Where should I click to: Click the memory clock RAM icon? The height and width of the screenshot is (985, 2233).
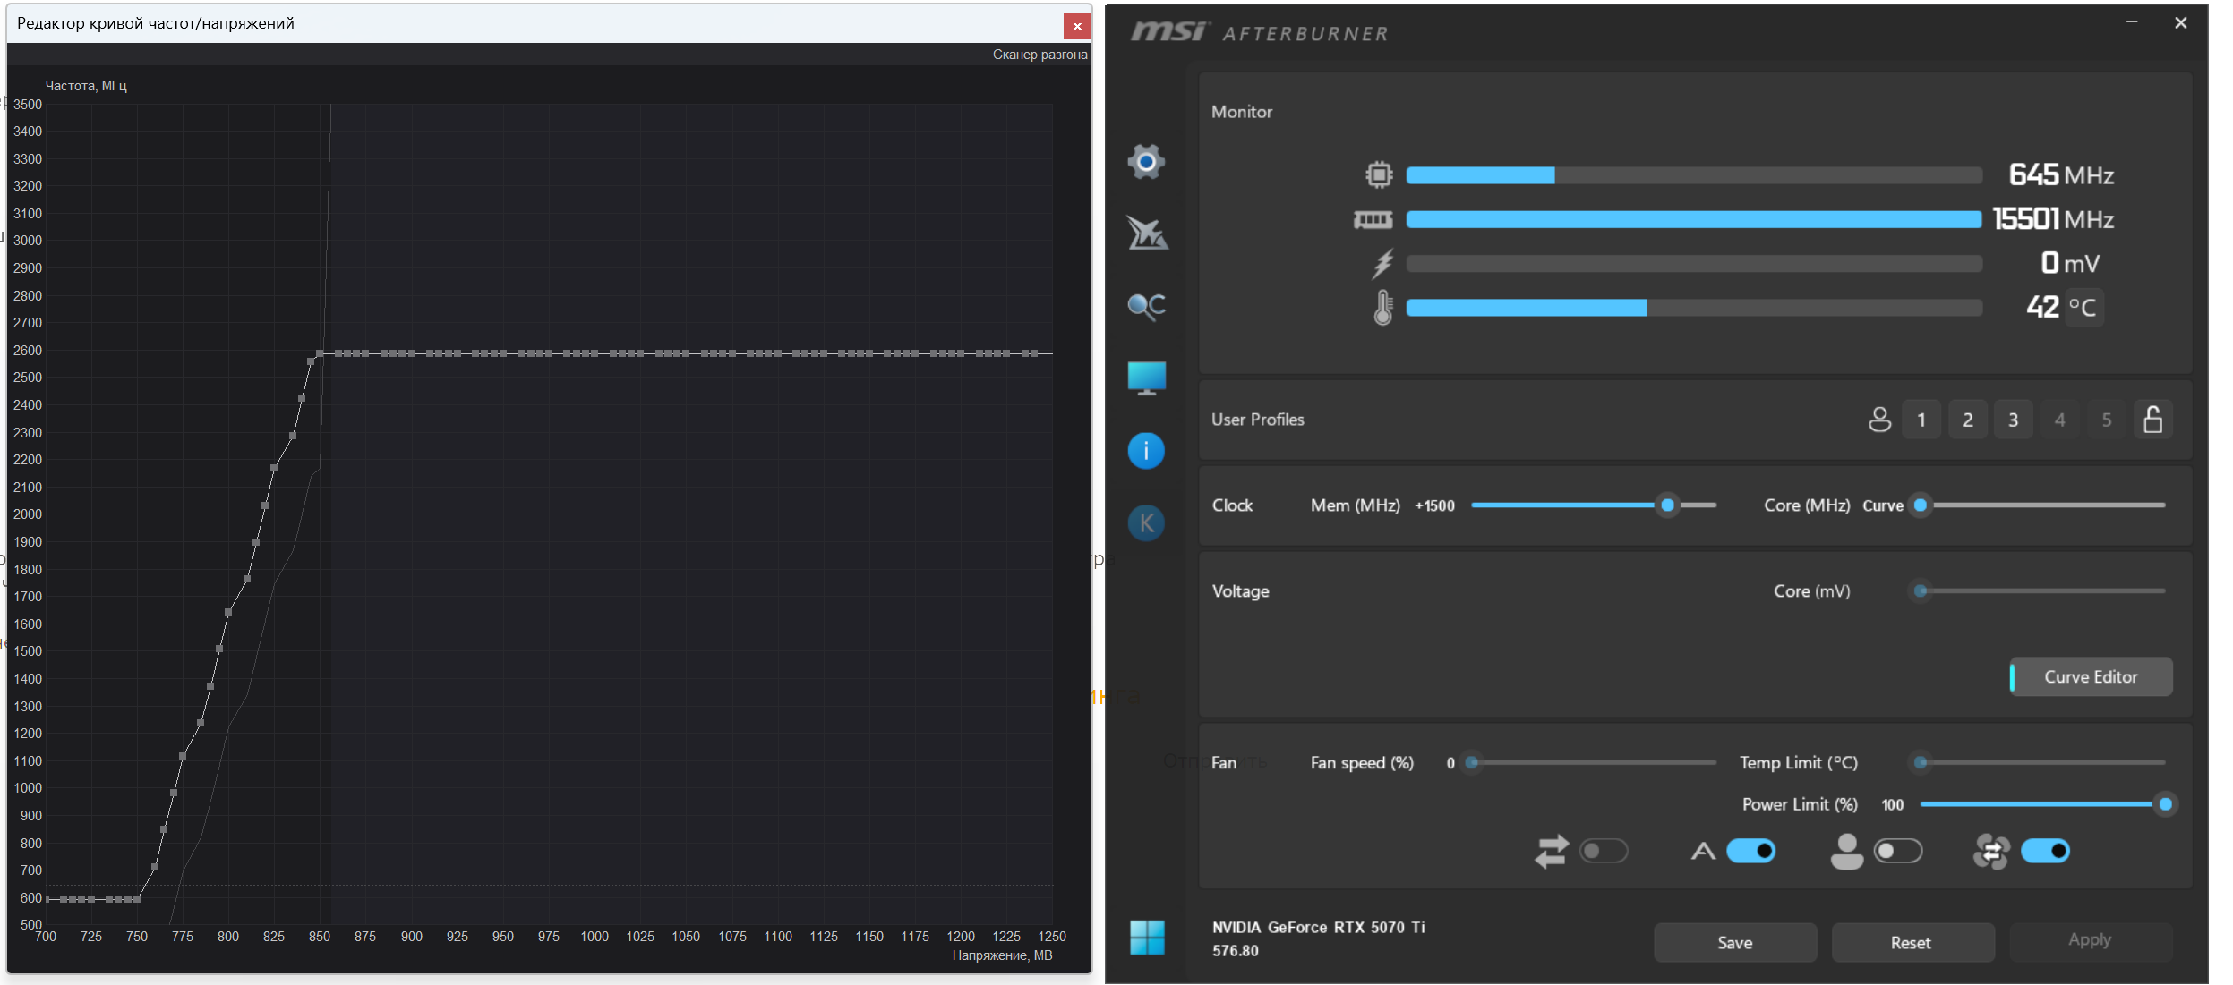(x=1373, y=219)
